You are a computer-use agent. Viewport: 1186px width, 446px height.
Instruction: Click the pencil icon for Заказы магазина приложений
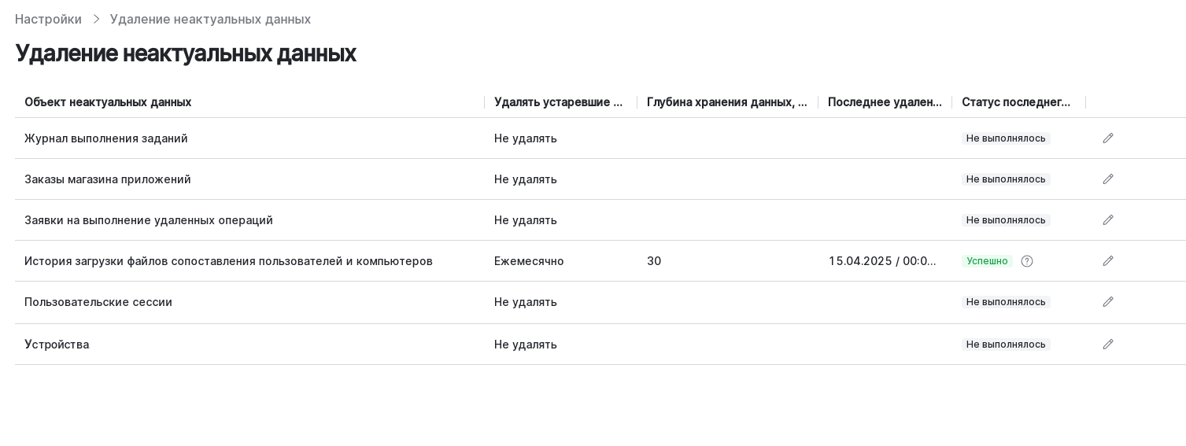[1108, 179]
